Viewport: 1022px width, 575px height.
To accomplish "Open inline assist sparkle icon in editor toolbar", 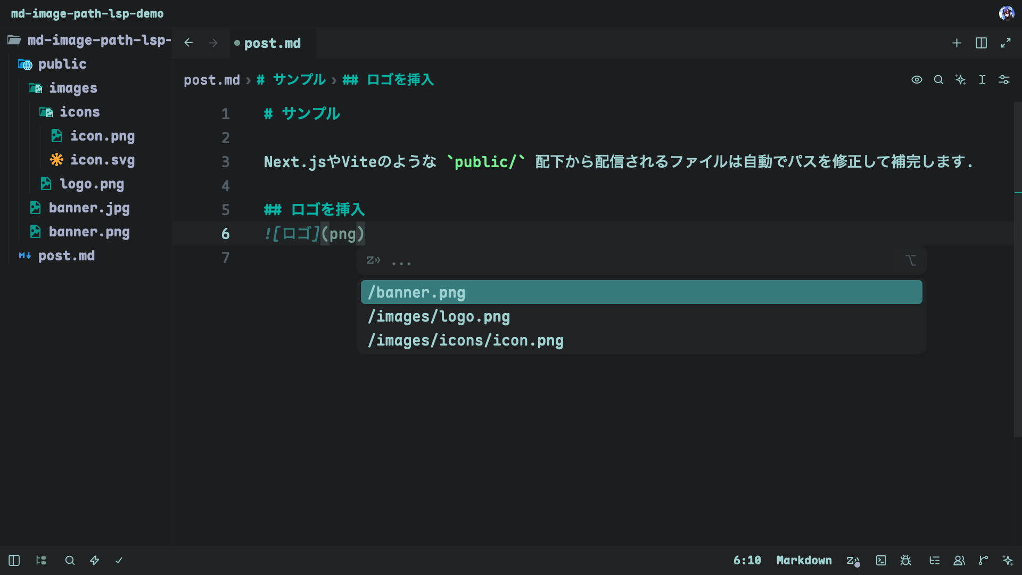I will [x=960, y=80].
